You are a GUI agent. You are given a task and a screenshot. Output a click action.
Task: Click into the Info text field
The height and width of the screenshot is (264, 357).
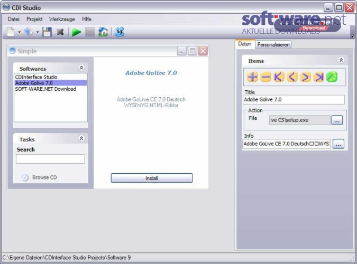pyautogui.click(x=287, y=144)
